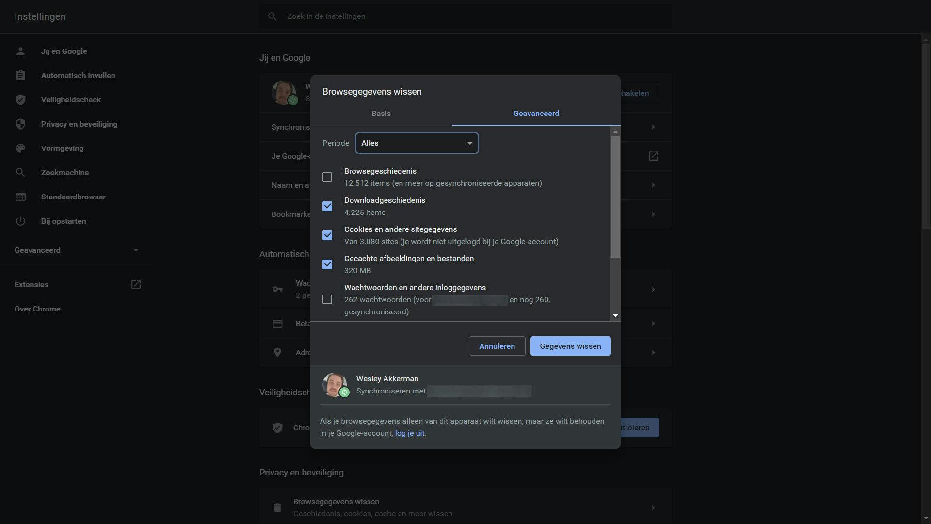This screenshot has width=931, height=524.
Task: Check the Browsegeschiedenis checkbox
Action: [x=327, y=177]
